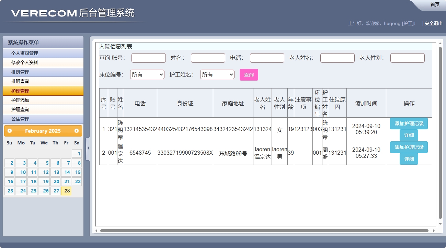Click the 老人性别 input field
The height and width of the screenshot is (248, 446).
click(407, 58)
